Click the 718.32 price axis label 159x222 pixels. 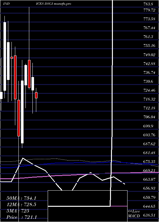point(149,99)
